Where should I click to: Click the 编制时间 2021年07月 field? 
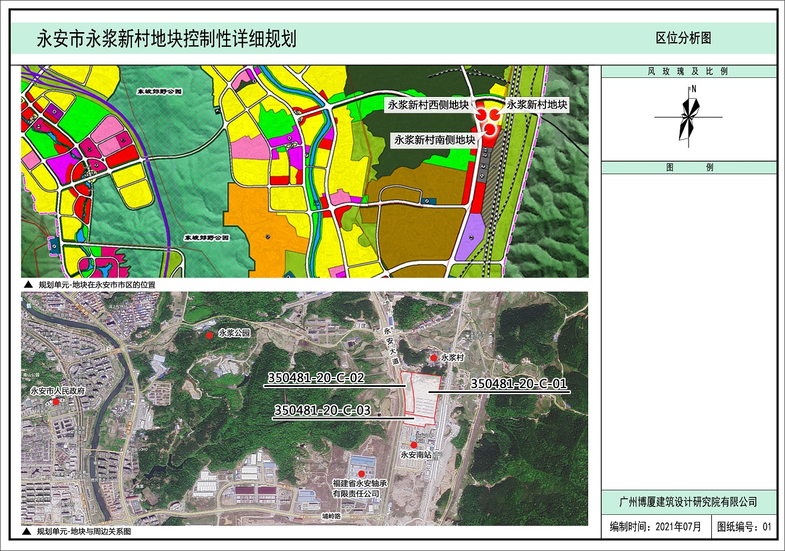click(x=655, y=527)
